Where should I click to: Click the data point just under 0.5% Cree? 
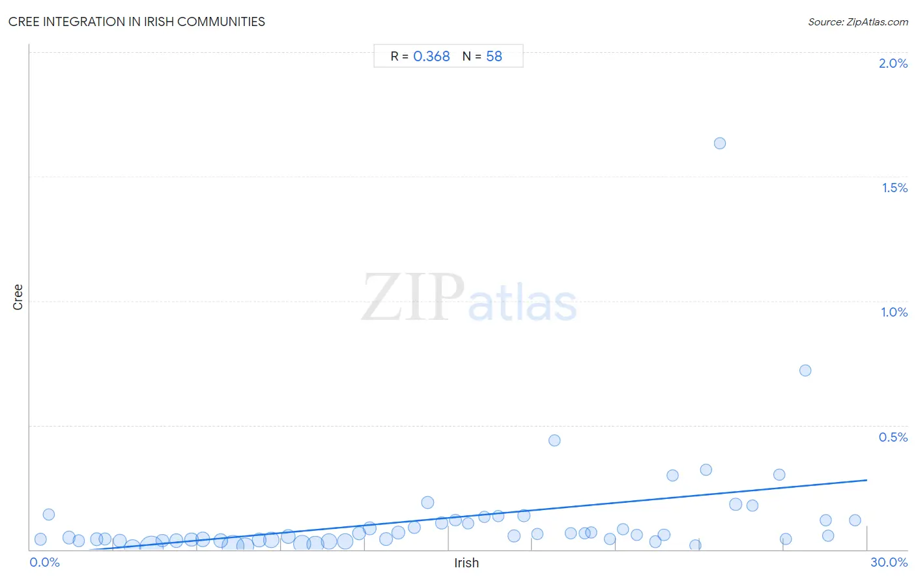pos(554,440)
